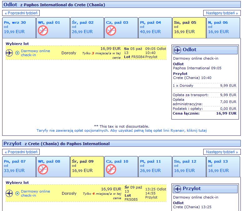
Task: Show the next week for the outbound flight
Action: pyautogui.click(x=222, y=13)
